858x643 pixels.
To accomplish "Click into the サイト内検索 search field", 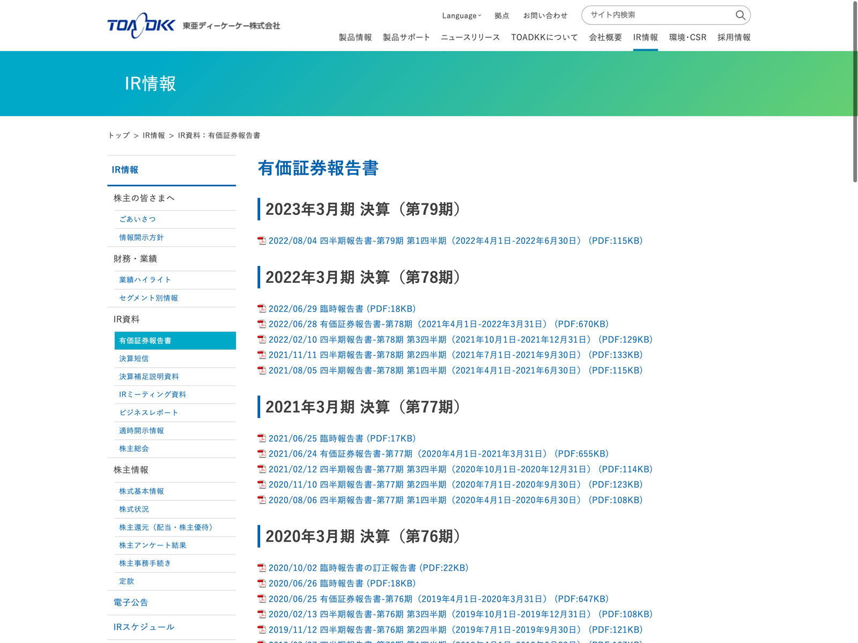I will (660, 15).
